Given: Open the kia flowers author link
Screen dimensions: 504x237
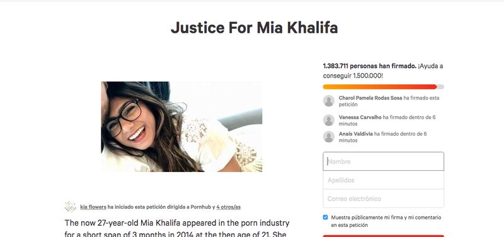Looking at the screenshot, I should (x=93, y=207).
